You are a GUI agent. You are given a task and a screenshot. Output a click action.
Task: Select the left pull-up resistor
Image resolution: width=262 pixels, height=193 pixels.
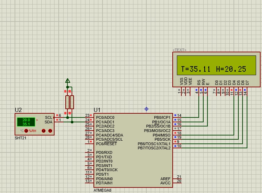[67, 102]
